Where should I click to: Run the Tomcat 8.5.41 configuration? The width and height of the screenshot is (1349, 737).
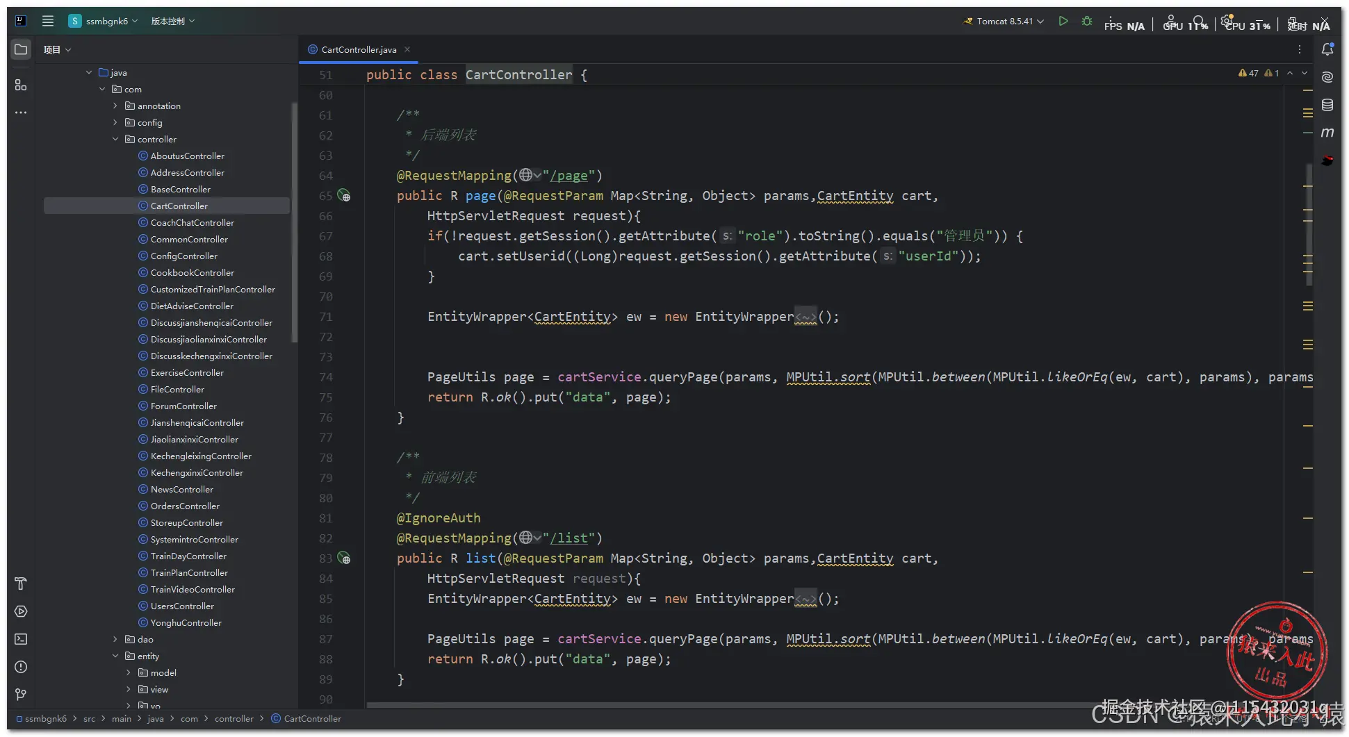pyautogui.click(x=1063, y=21)
